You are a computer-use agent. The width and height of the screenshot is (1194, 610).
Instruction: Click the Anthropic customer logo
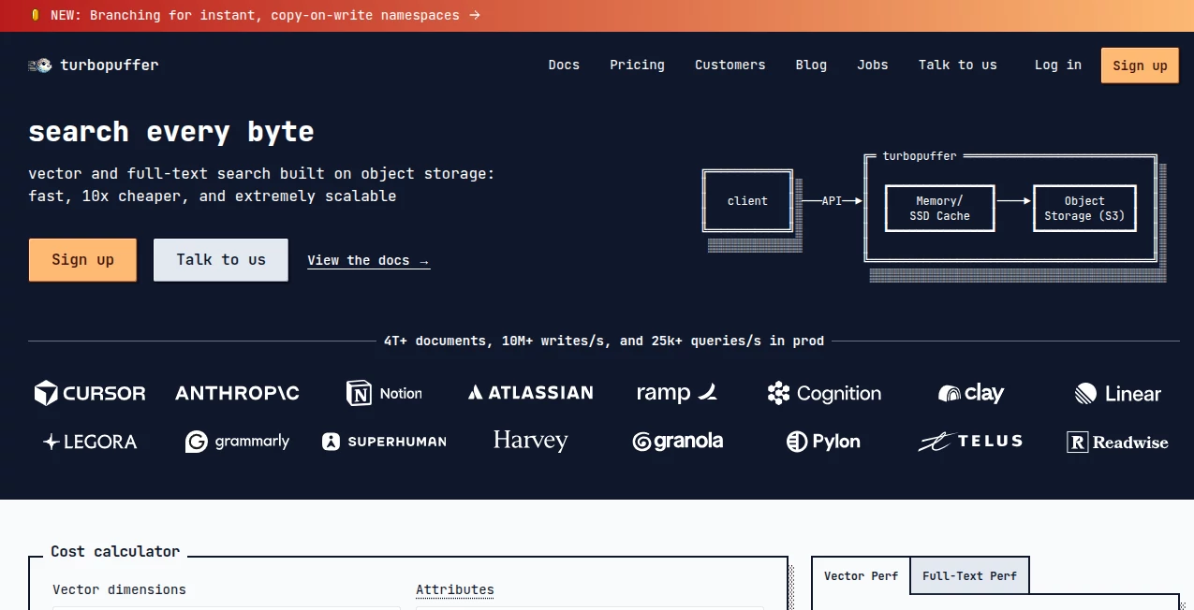coord(237,393)
